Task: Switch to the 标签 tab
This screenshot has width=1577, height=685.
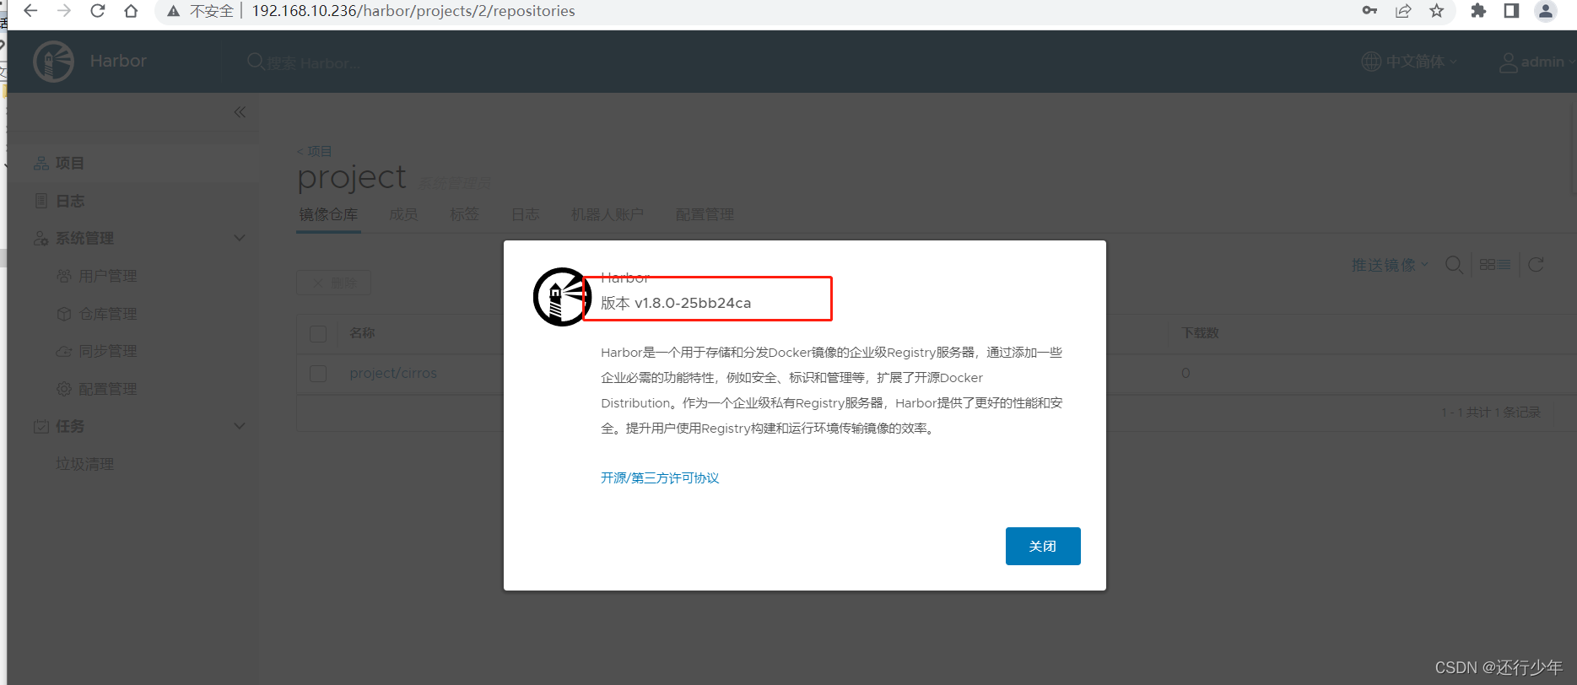Action: [464, 214]
